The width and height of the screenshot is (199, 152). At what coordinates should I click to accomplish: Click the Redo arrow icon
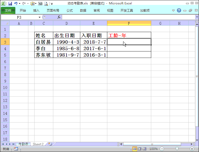pos(24,3)
